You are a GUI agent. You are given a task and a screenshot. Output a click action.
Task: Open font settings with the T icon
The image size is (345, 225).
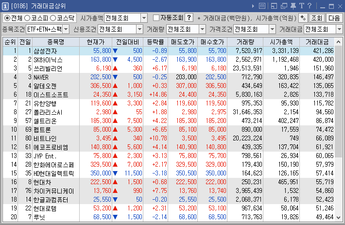coord(301,6)
